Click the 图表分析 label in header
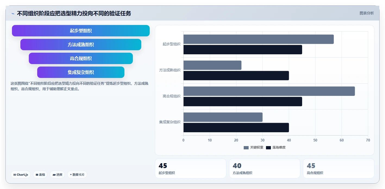385x189 pixels. [x=367, y=13]
